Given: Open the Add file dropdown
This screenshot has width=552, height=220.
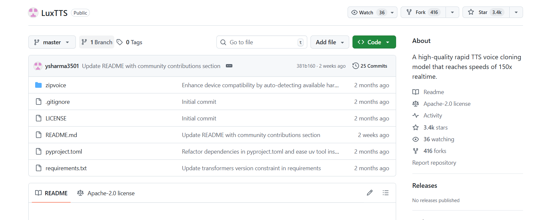Looking at the screenshot, I should click(330, 42).
